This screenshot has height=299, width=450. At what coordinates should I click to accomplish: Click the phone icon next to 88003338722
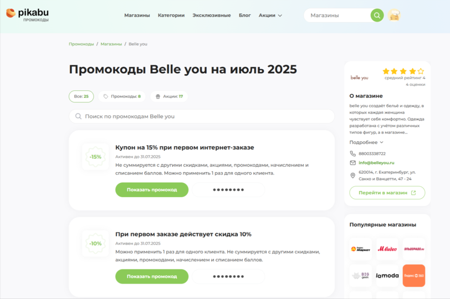(352, 153)
